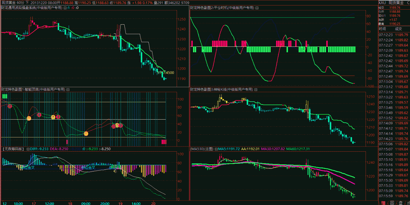
Task: Toggle the 平仓时机 panel box icon
Action: pos(257,7)
